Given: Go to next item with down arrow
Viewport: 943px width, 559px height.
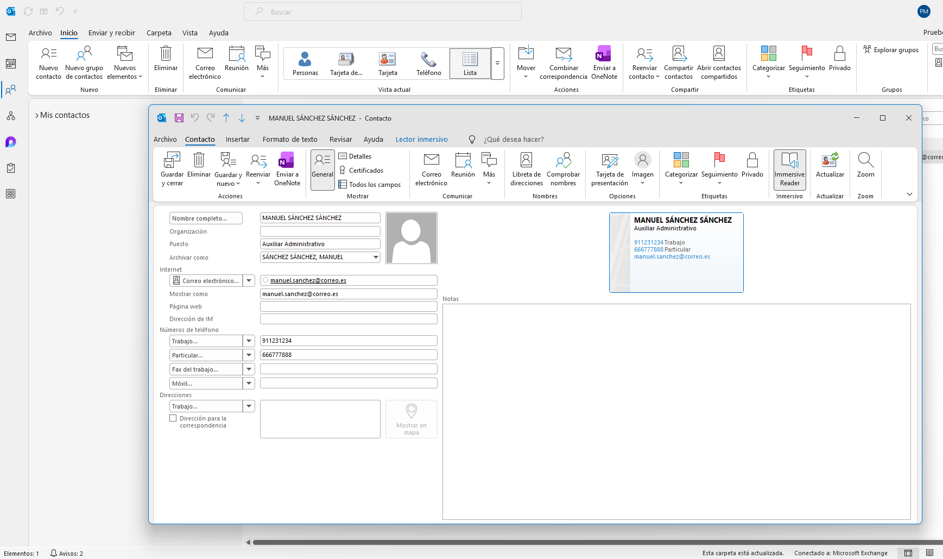Looking at the screenshot, I should point(242,118).
